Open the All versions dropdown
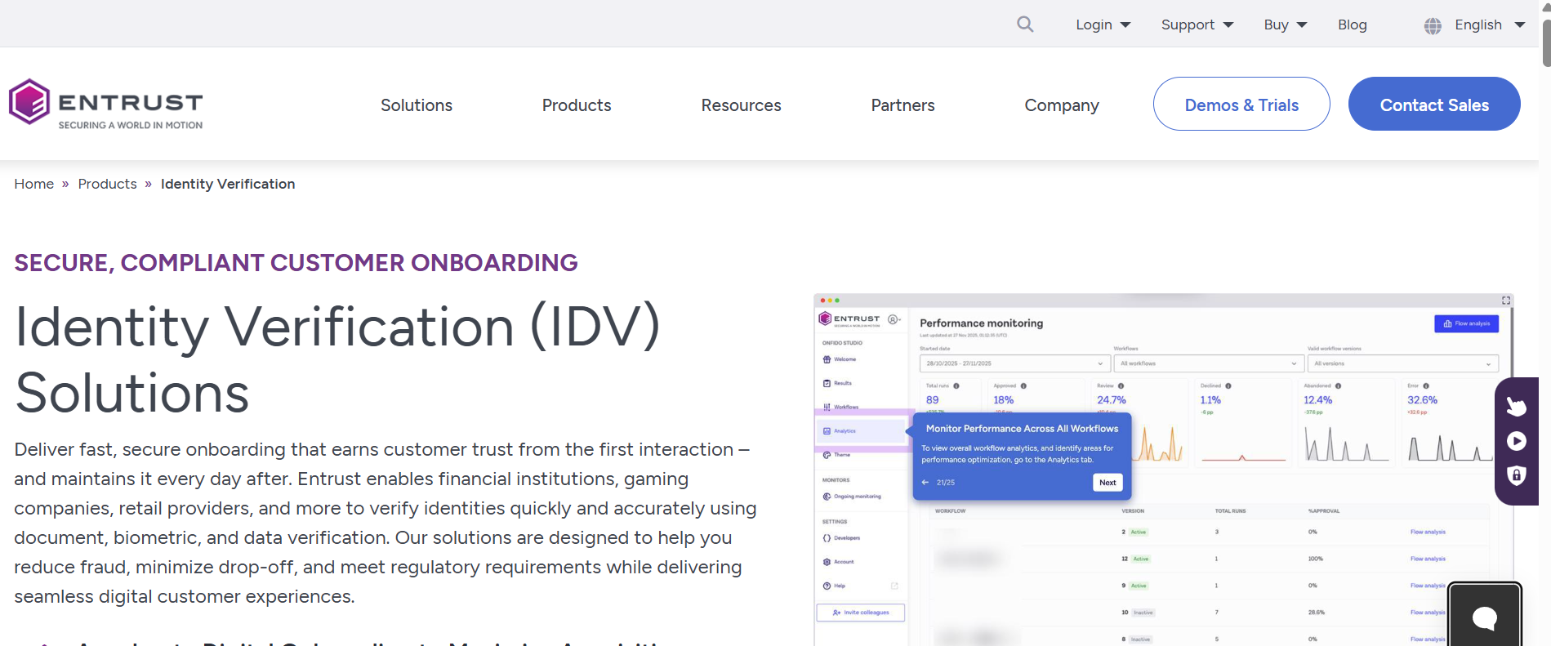 point(1403,363)
